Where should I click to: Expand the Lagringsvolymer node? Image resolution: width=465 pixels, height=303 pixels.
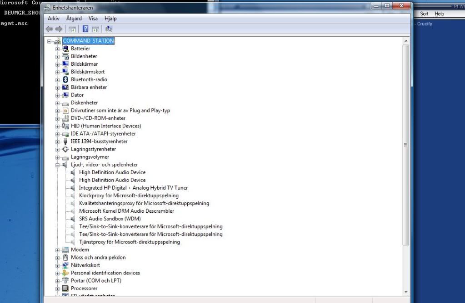coord(58,157)
